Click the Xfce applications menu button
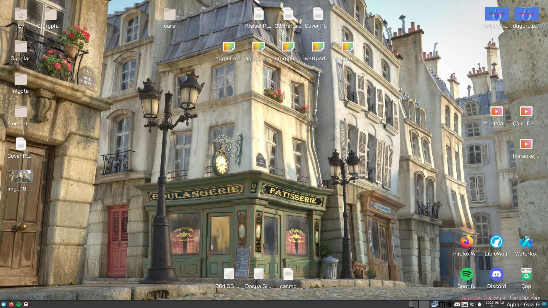 (4, 304)
